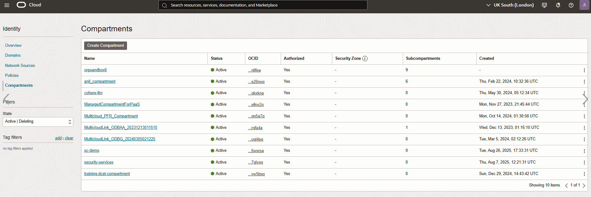Image resolution: width=591 pixels, height=197 pixels.
Task: Open the State filter dropdown
Action: (38, 122)
